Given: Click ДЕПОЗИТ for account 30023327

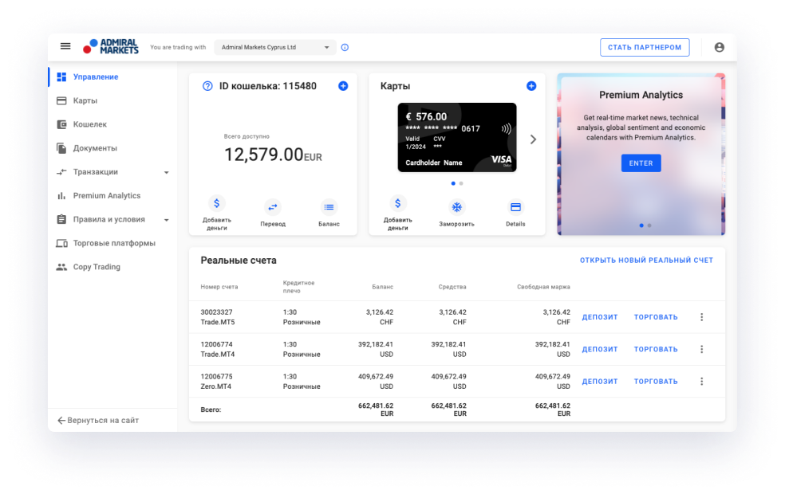Looking at the screenshot, I should tap(600, 317).
